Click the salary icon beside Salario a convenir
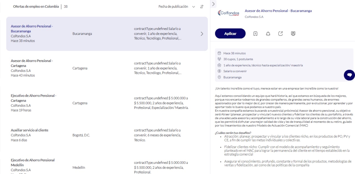This screenshot has width=355, height=174. [219, 71]
